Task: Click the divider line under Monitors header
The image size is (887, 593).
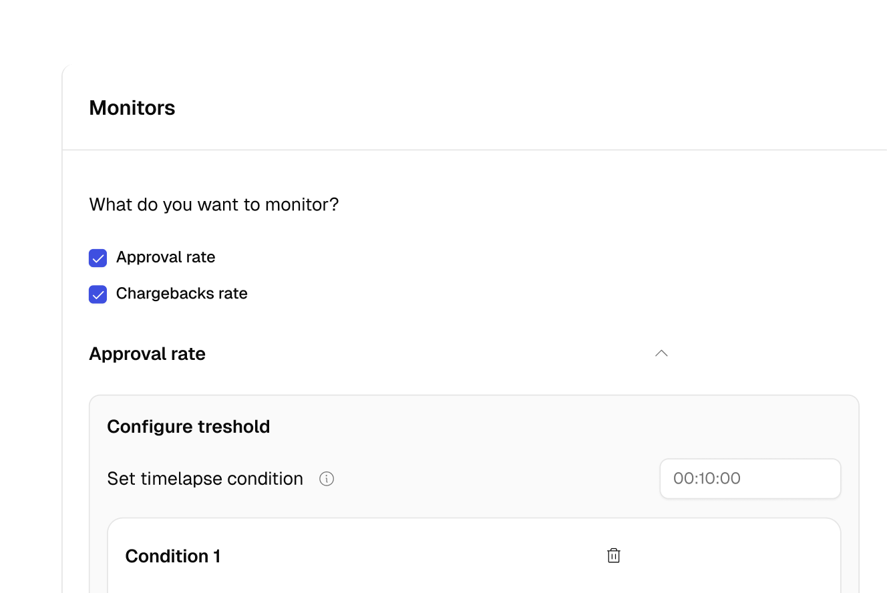Action: tap(474, 150)
